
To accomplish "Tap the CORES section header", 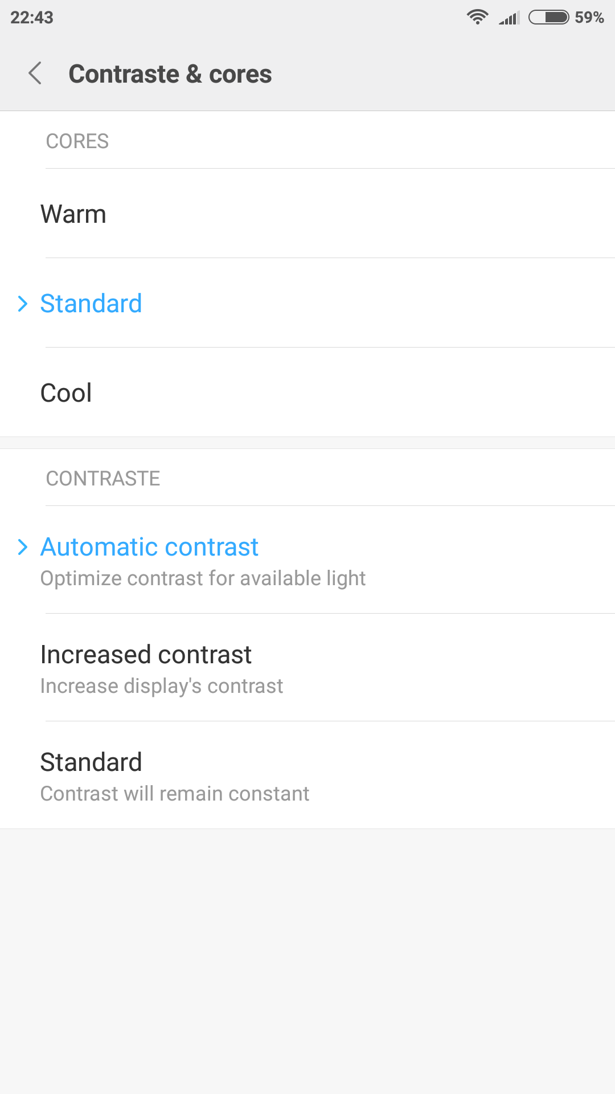I will (x=77, y=141).
